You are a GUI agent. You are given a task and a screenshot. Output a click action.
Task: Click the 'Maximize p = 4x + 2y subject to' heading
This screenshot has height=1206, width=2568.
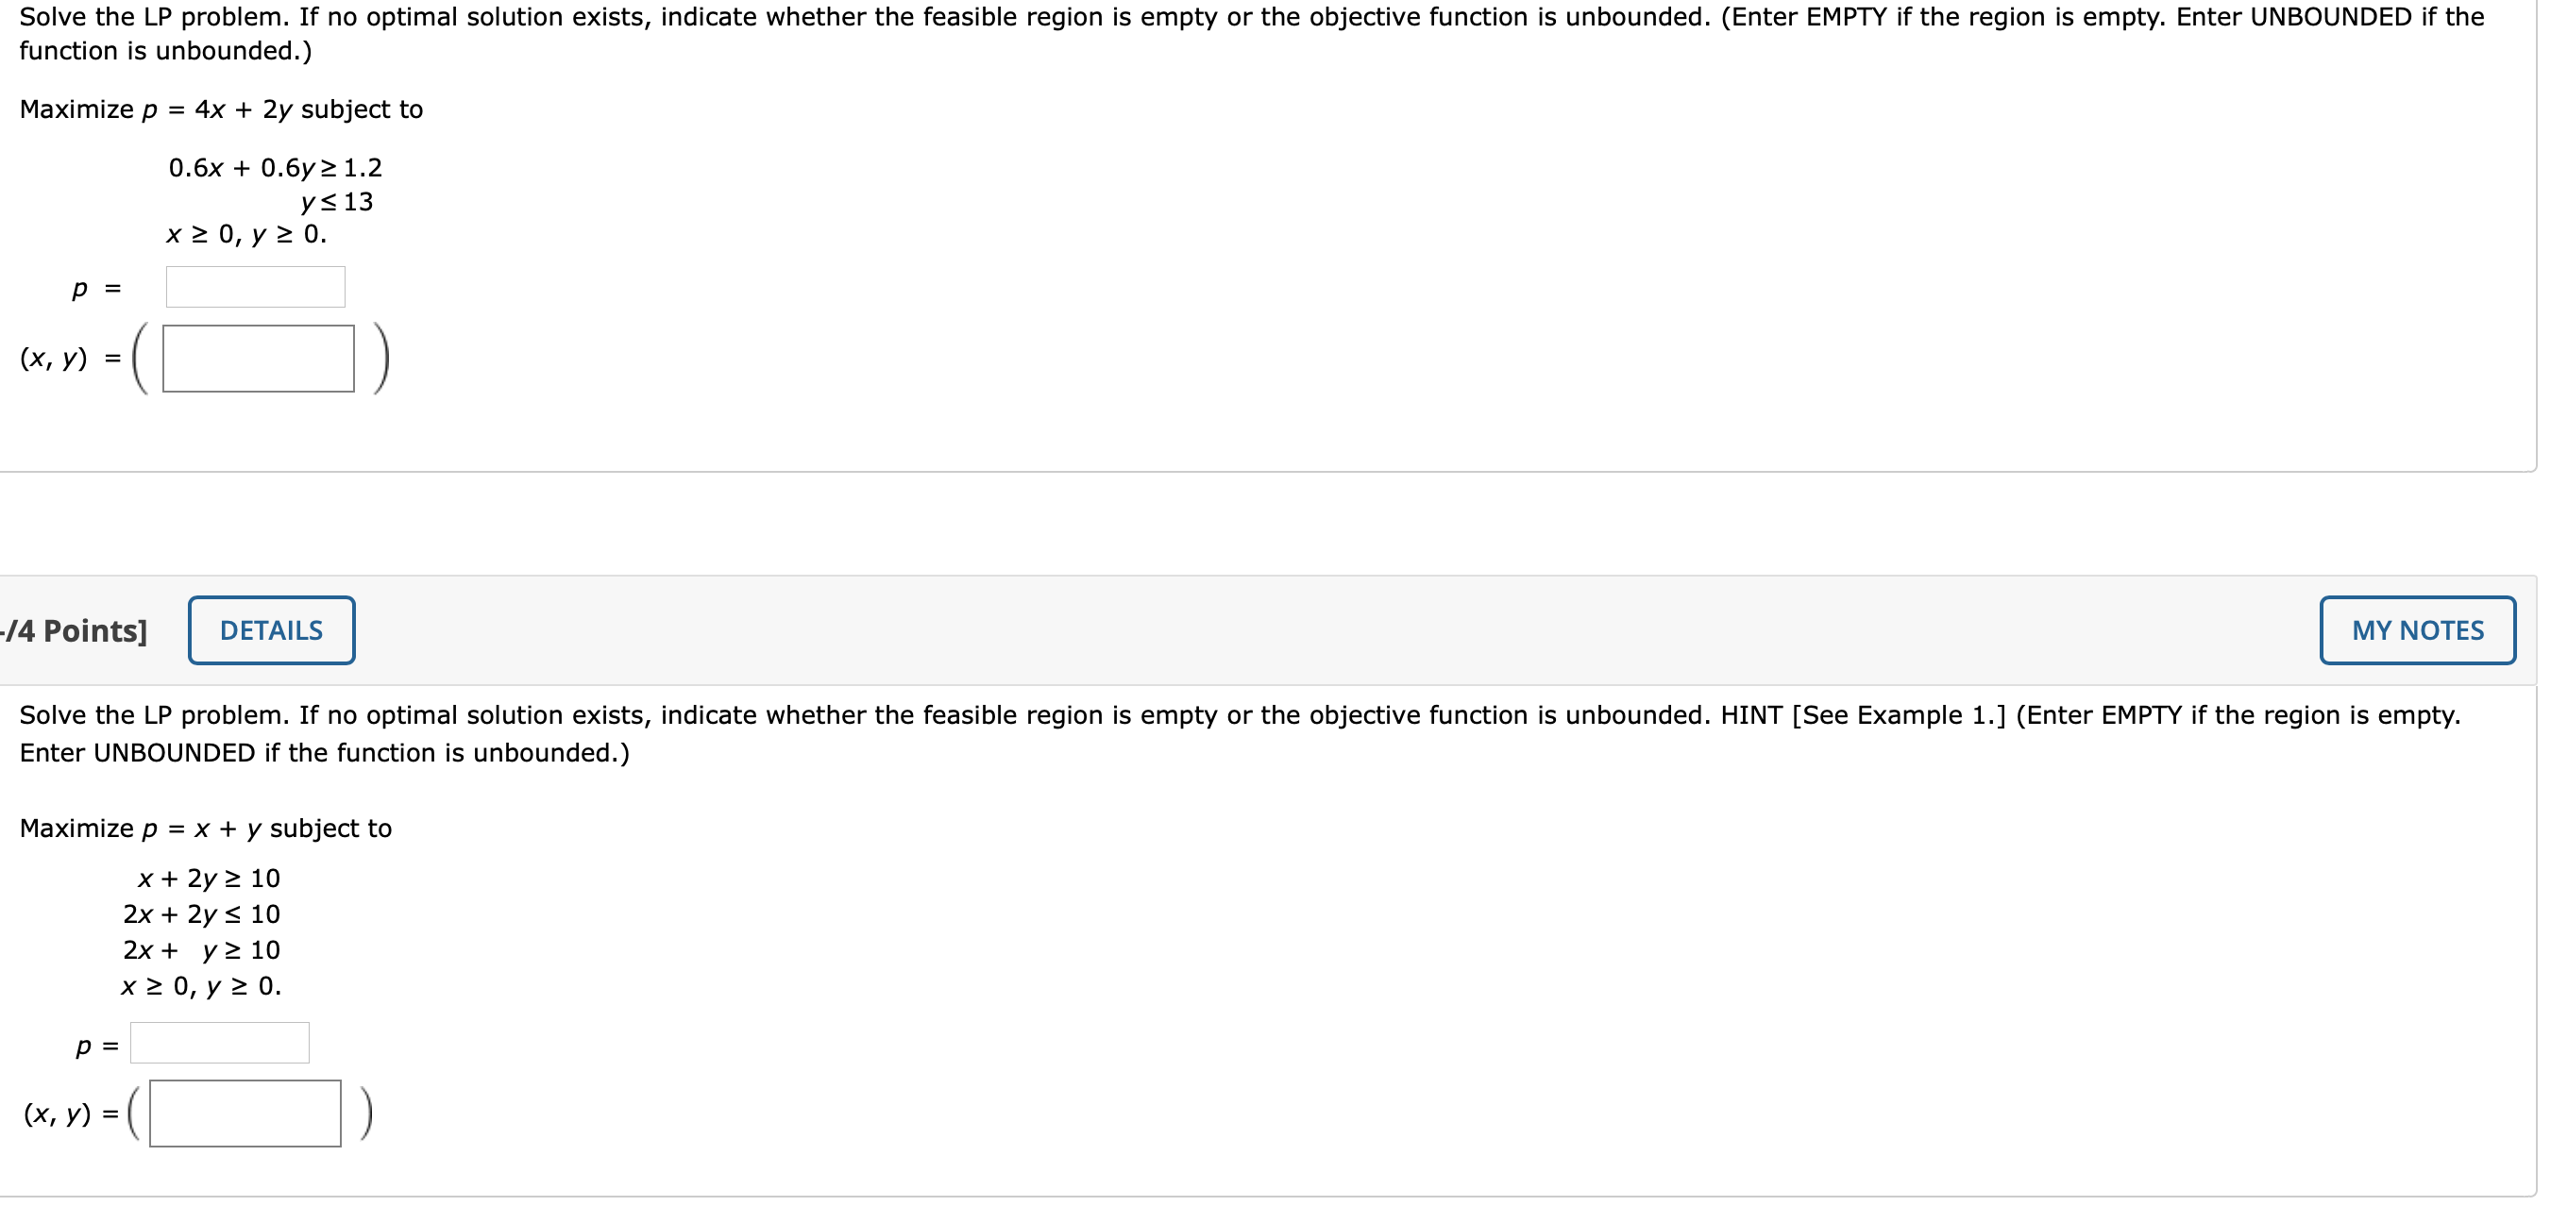(x=220, y=109)
